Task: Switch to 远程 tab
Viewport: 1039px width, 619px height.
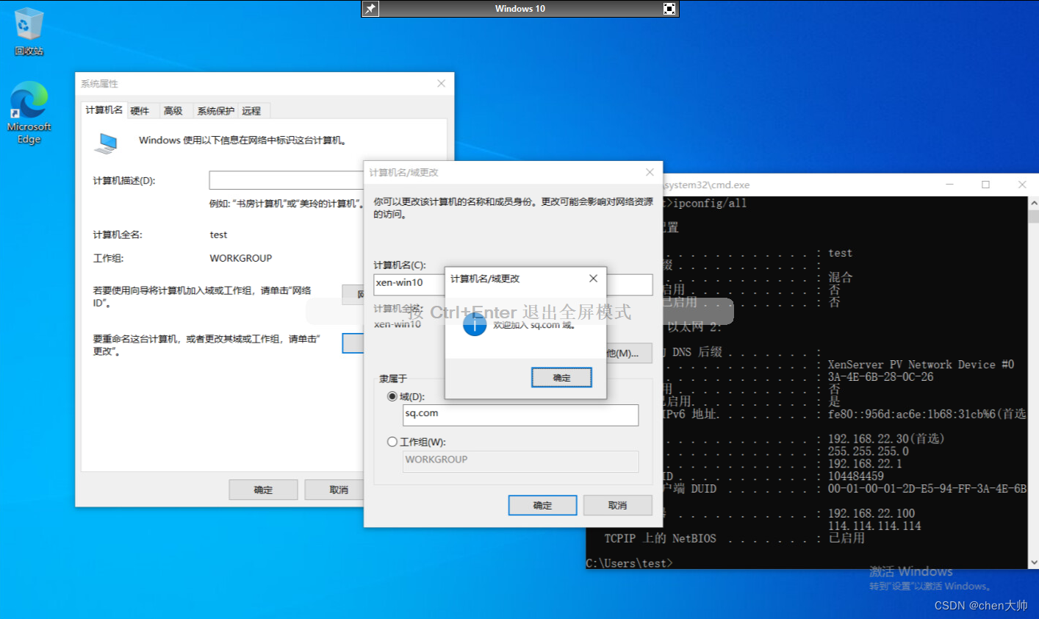Action: coord(252,111)
